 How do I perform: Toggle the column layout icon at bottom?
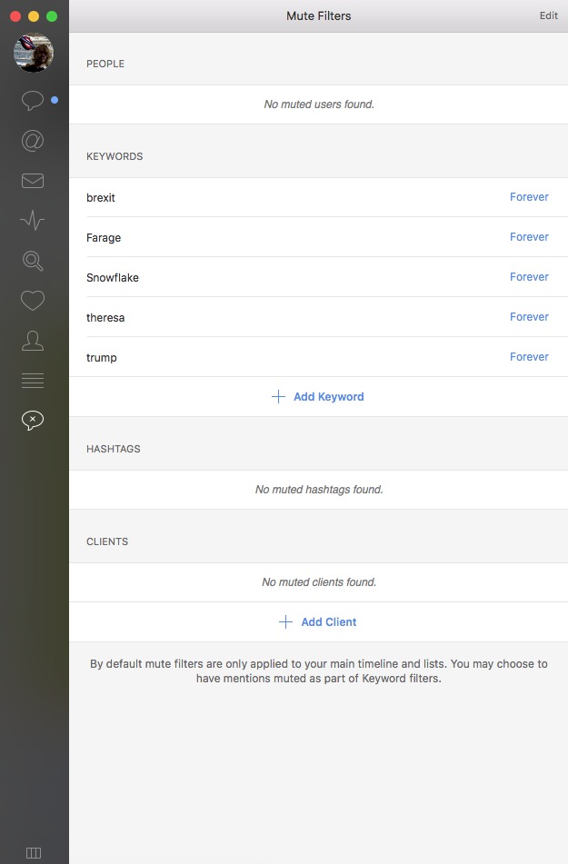[x=34, y=852]
